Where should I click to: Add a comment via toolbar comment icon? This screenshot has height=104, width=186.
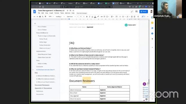coord(104,17)
